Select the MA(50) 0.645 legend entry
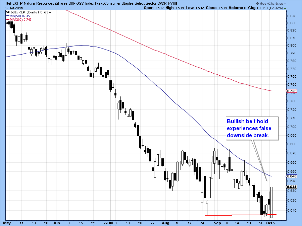Viewport: 302px width, 226px height. (x=18, y=16)
